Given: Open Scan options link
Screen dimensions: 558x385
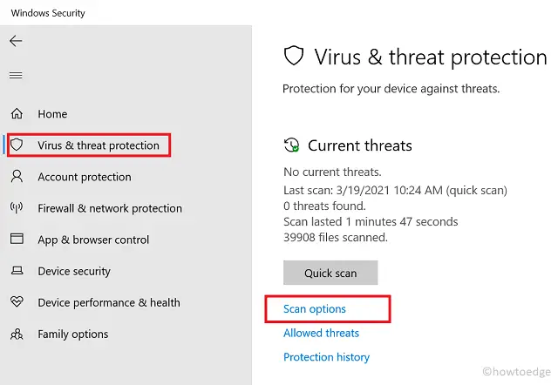Looking at the screenshot, I should 315,309.
